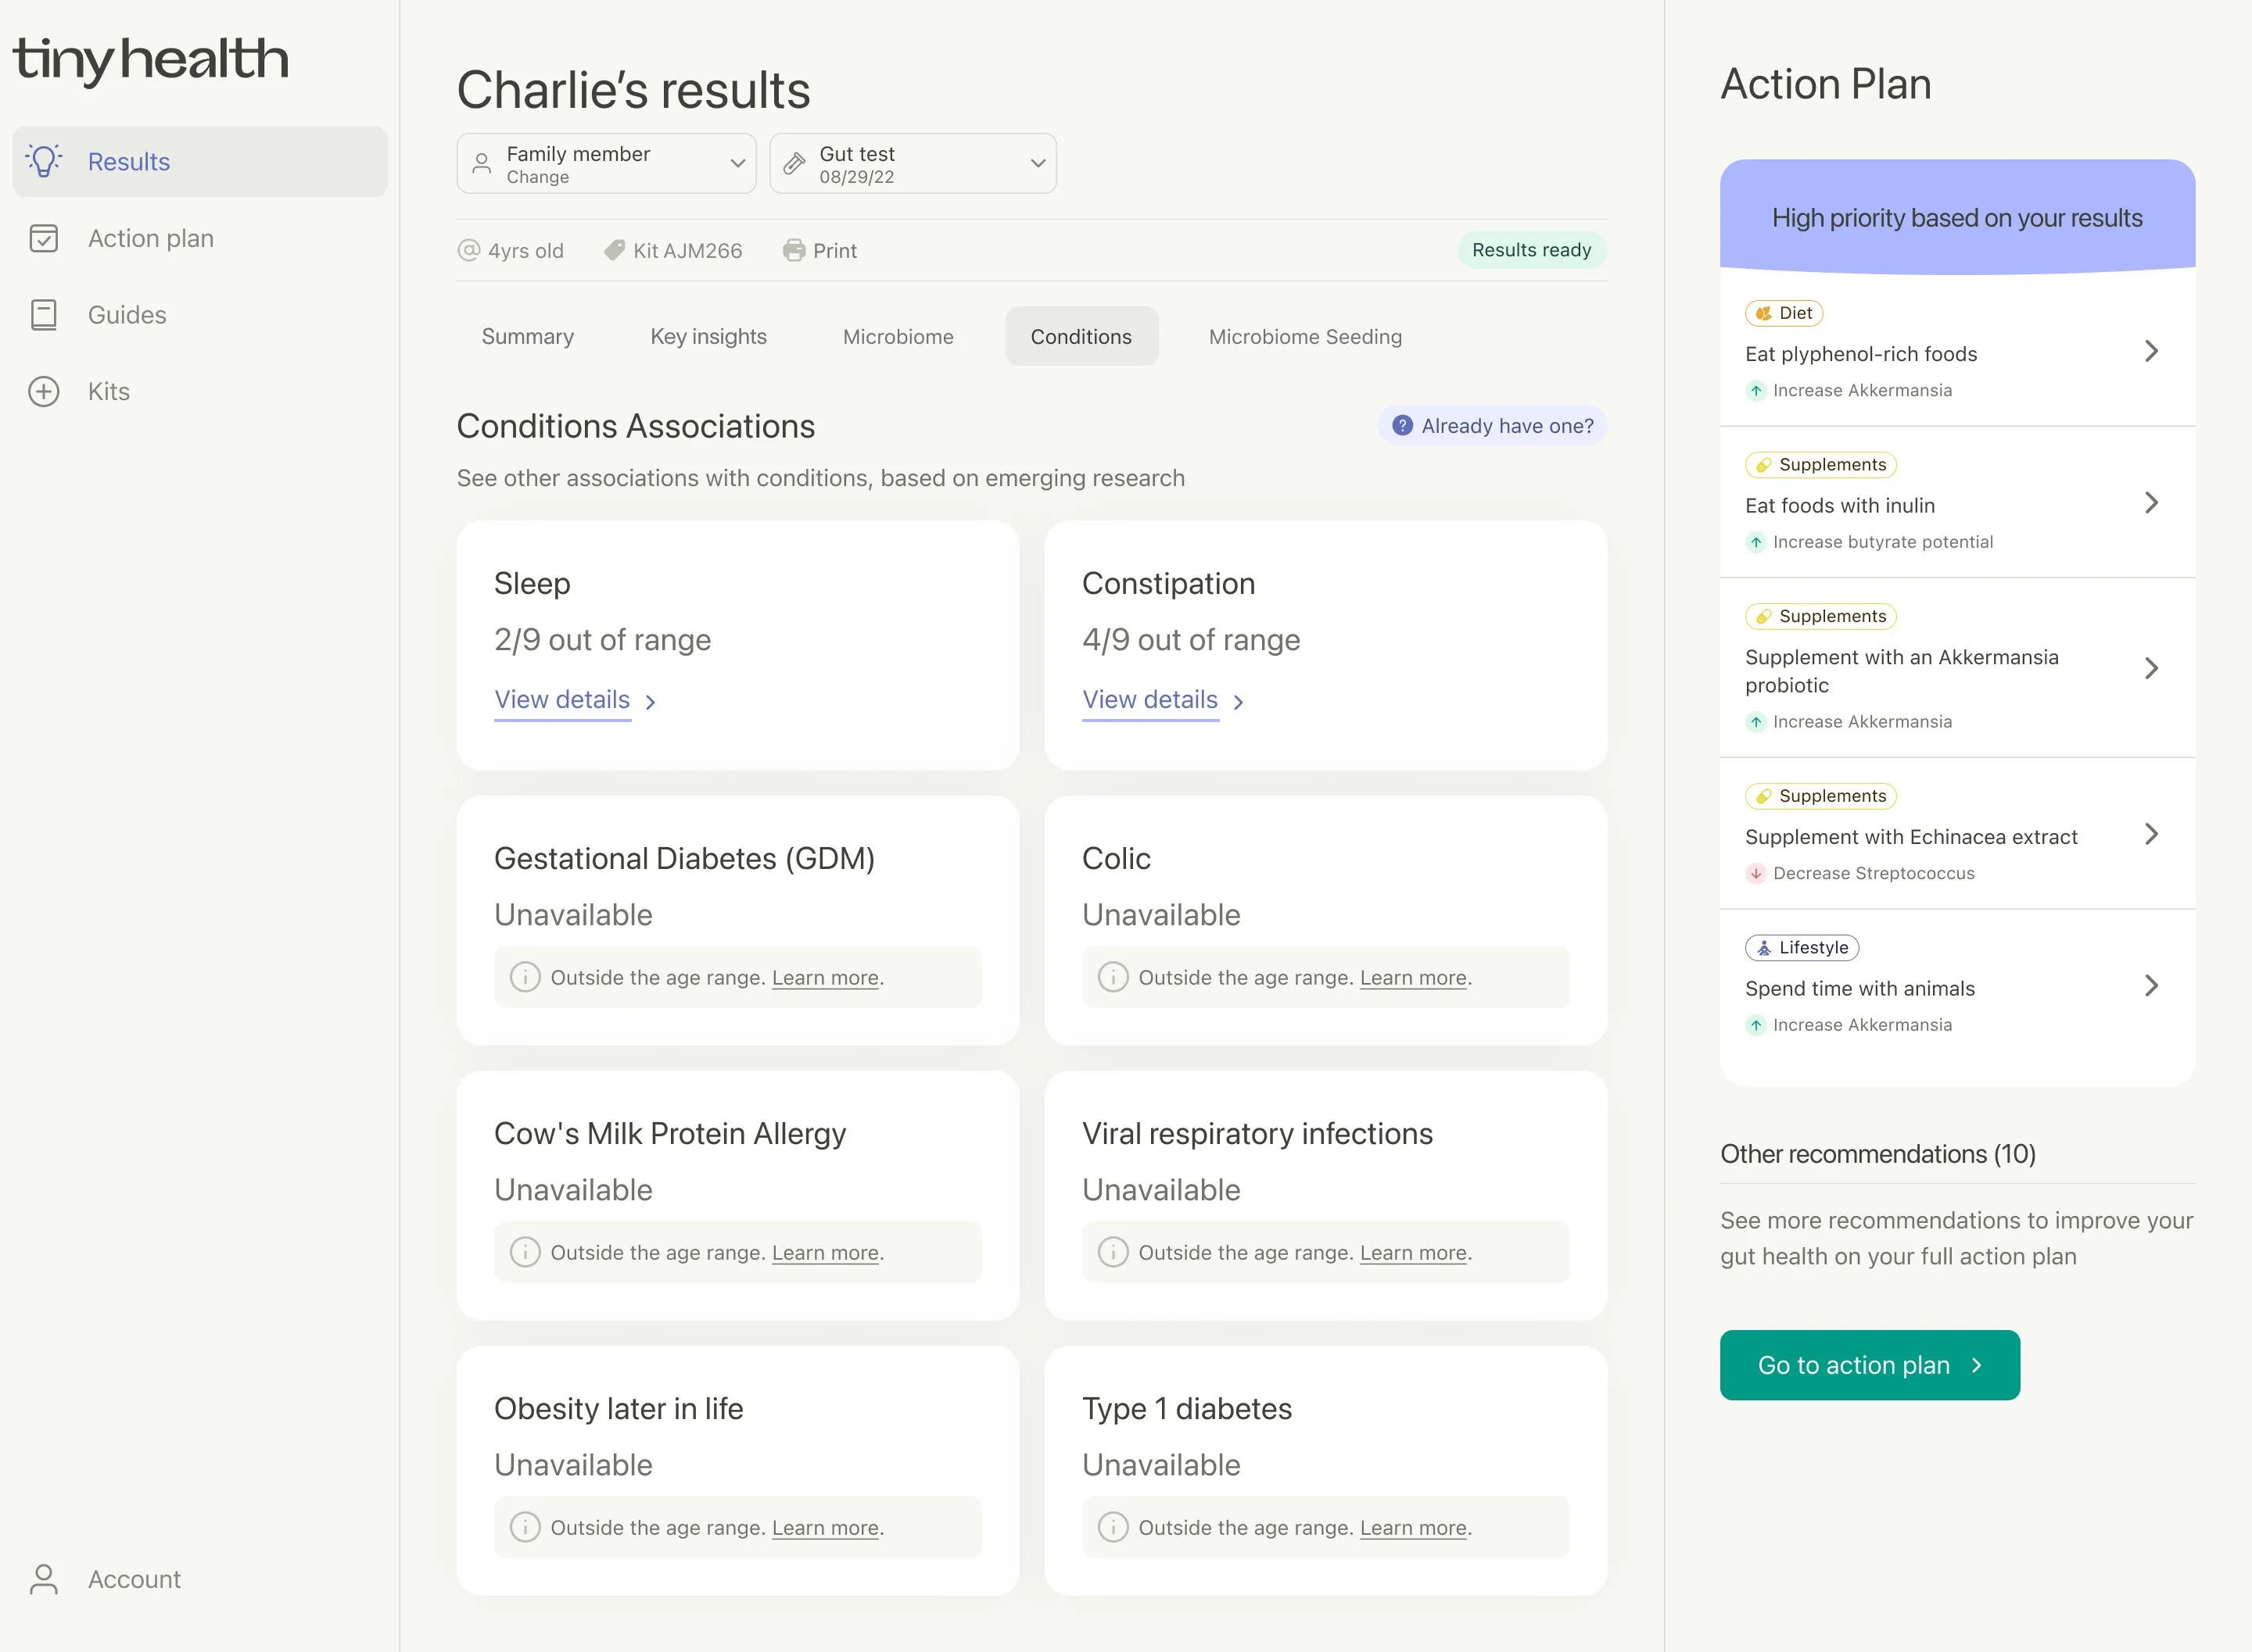Open Account via person icon
Image resolution: width=2252 pixels, height=1652 pixels.
coord(44,1579)
